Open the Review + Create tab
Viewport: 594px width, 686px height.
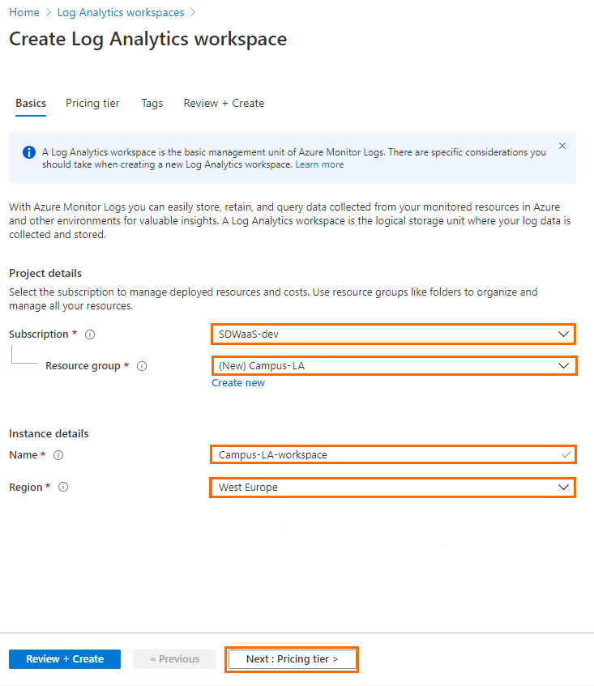[224, 103]
